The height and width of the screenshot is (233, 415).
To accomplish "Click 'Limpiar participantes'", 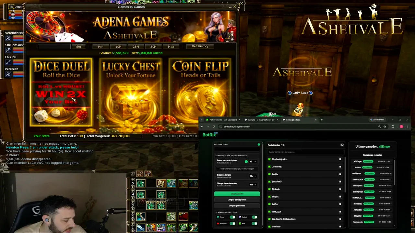I will pos(237,200).
